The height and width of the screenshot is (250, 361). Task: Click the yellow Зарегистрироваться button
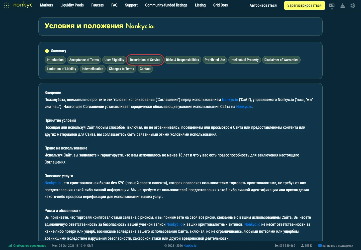[304, 5]
